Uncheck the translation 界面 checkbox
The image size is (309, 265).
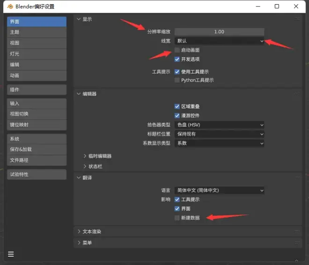pos(177,208)
